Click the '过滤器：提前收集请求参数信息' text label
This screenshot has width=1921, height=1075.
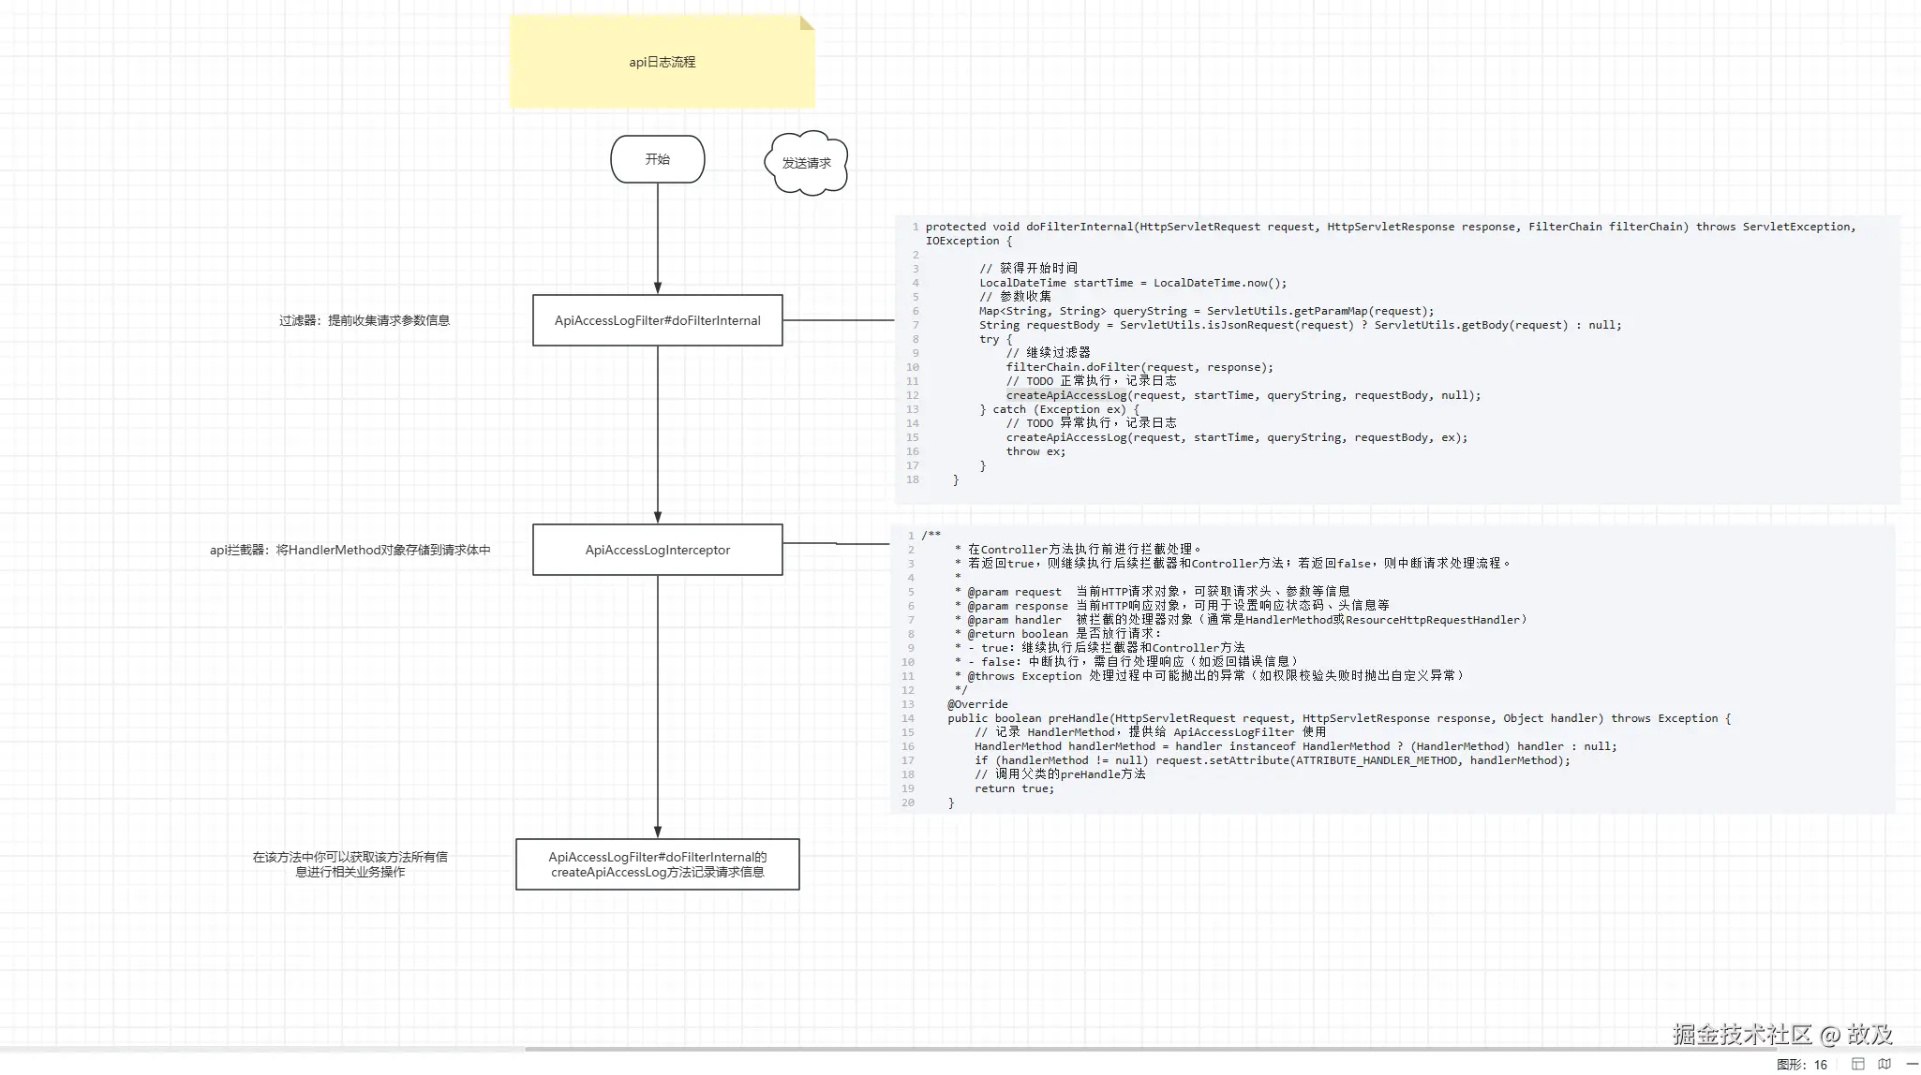point(364,320)
